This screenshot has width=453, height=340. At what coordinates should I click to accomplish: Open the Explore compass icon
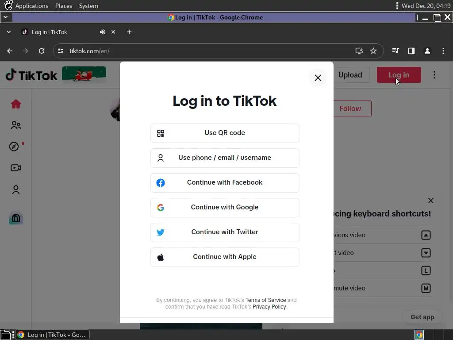pos(14,147)
